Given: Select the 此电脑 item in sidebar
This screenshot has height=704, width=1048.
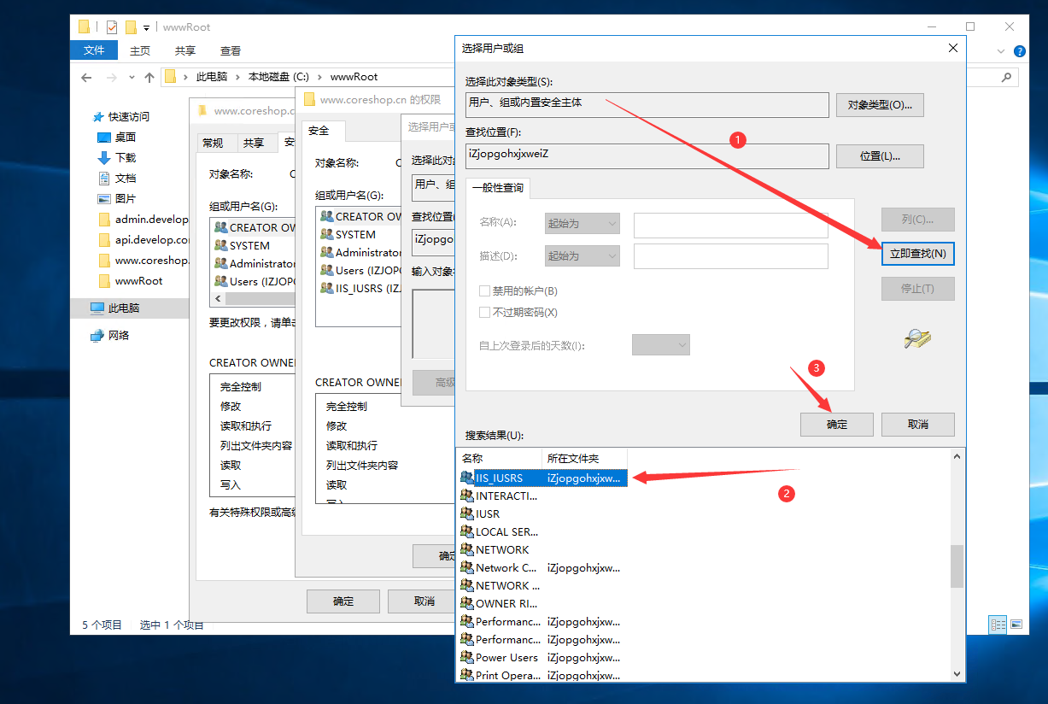Looking at the screenshot, I should coord(123,308).
